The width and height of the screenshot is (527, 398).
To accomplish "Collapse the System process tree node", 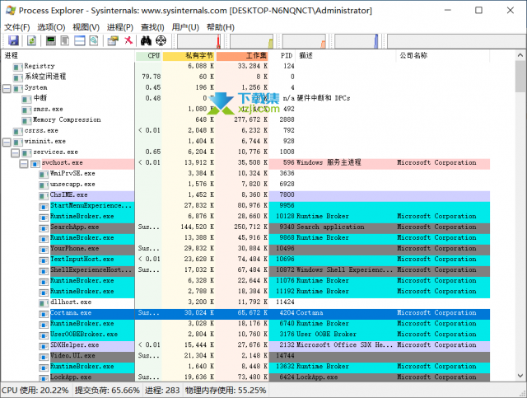I will pyautogui.click(x=7, y=89).
